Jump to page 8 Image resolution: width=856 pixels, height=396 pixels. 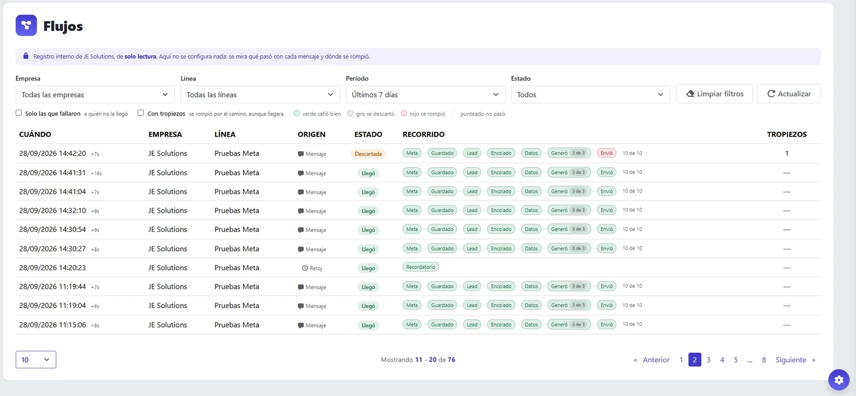764,360
